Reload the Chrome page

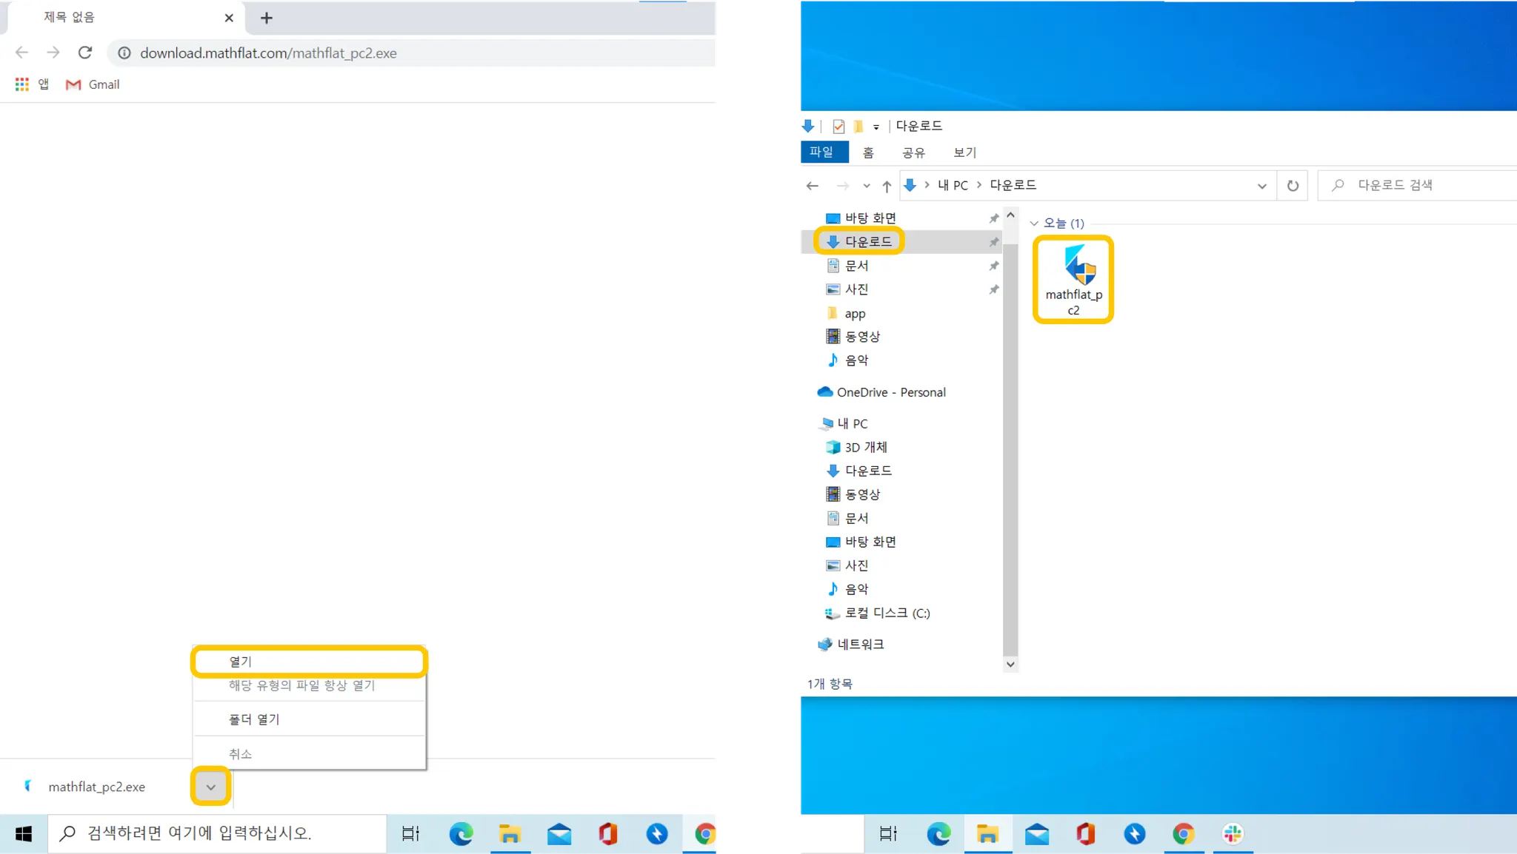85,53
